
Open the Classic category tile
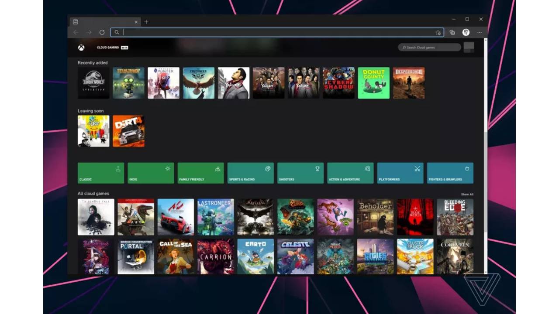(101, 173)
